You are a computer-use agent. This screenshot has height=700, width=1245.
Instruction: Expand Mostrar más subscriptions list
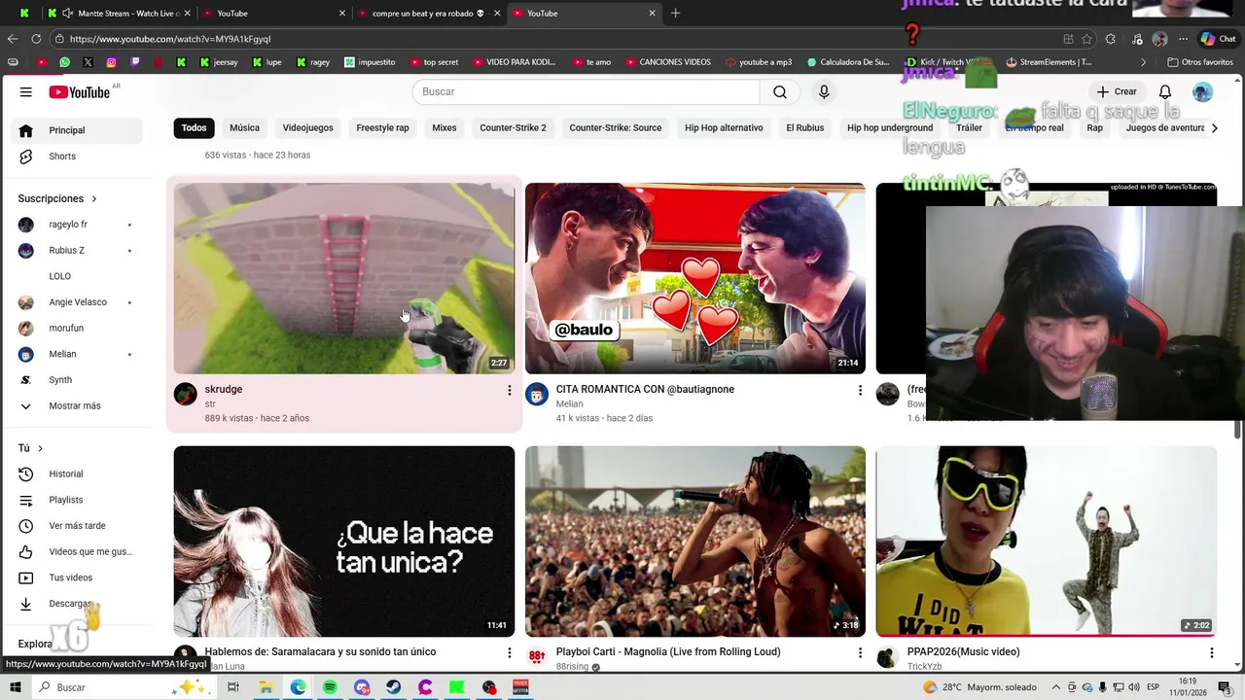tap(73, 406)
